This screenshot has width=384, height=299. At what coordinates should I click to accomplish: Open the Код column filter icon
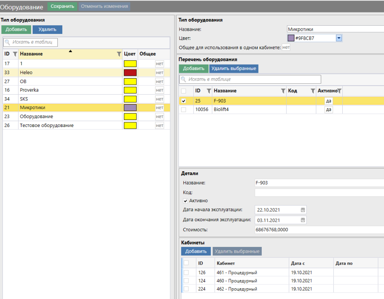(313, 91)
